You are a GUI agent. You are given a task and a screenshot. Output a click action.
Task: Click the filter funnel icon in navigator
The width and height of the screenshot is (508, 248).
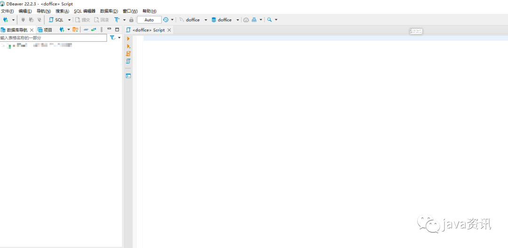(x=112, y=38)
